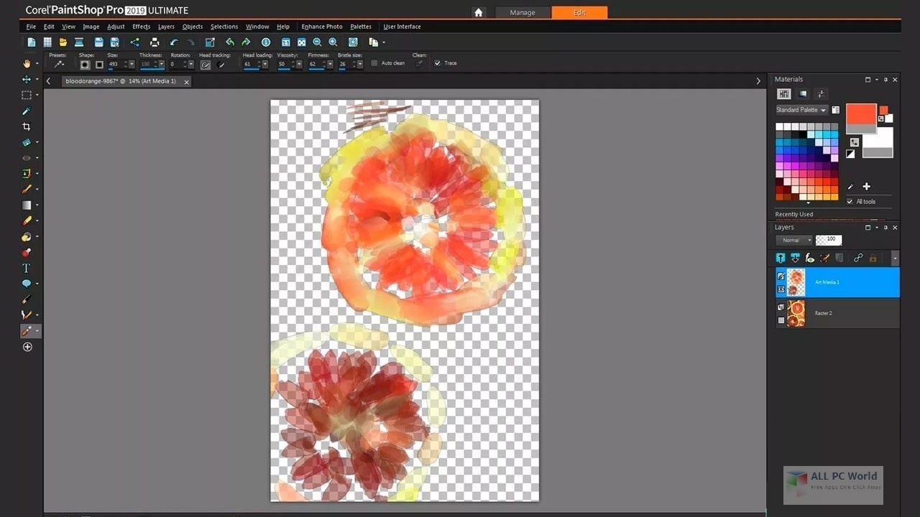Select the Raster 2 layer thumbnail
This screenshot has height=517, width=920.
pos(796,313)
